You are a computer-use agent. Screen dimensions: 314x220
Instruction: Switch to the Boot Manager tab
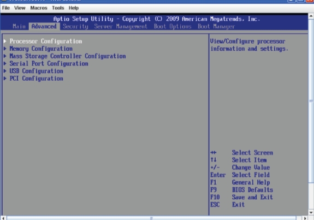coord(216,26)
